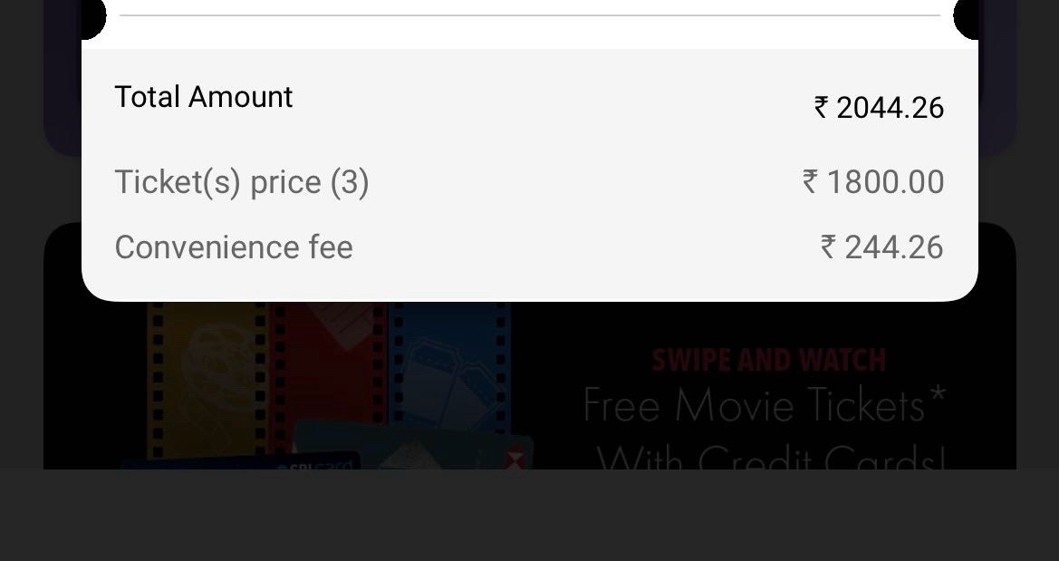Viewport: 1059px width, 561px height.
Task: Tap rupee symbol beside convenience fee 244.26
Action: point(828,247)
